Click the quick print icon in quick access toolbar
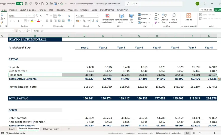Screen dimensions: 221x135 point(62,4)
